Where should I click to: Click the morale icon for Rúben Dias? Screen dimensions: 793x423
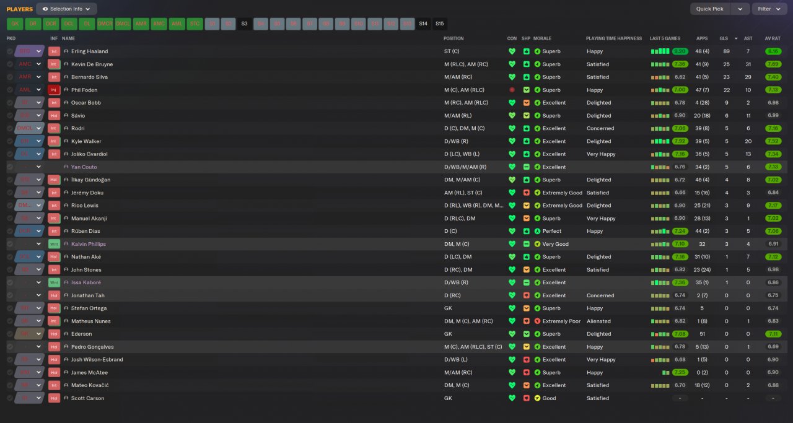coord(537,231)
